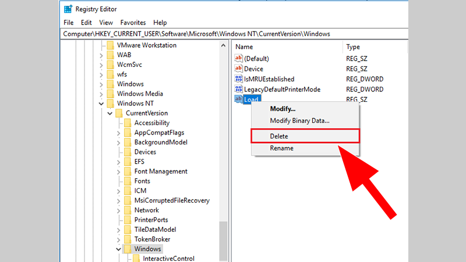Select the VMware Workstation folder icon
This screenshot has height=262, width=466.
coord(110,45)
